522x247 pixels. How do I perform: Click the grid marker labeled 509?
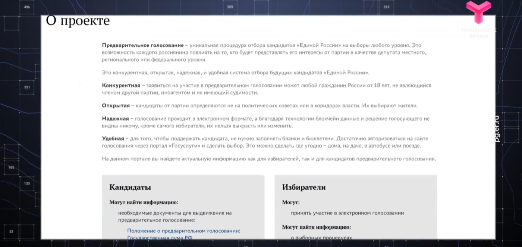230,7
